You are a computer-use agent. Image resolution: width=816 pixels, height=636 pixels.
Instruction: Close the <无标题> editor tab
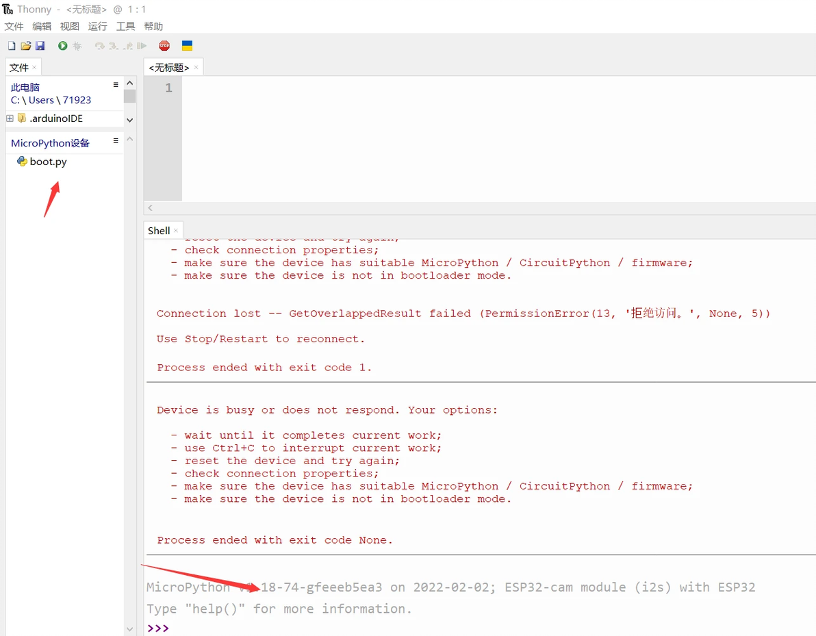tap(196, 67)
